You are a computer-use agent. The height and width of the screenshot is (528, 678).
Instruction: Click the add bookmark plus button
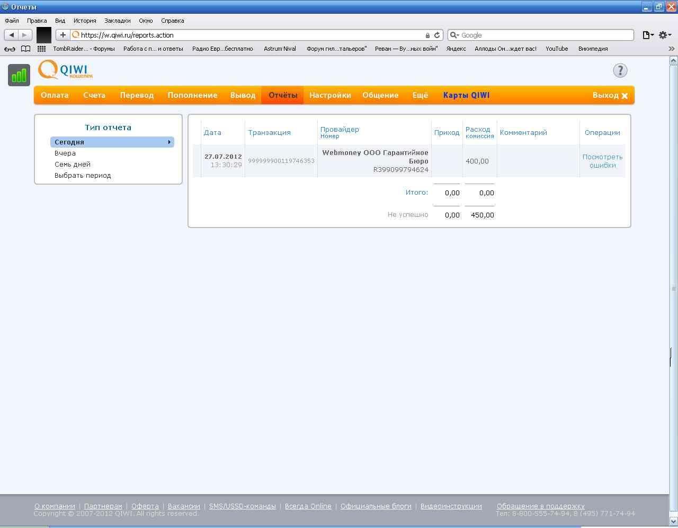tap(63, 35)
